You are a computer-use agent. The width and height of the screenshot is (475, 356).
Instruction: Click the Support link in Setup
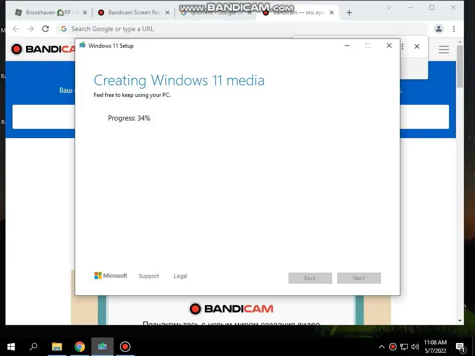149,276
